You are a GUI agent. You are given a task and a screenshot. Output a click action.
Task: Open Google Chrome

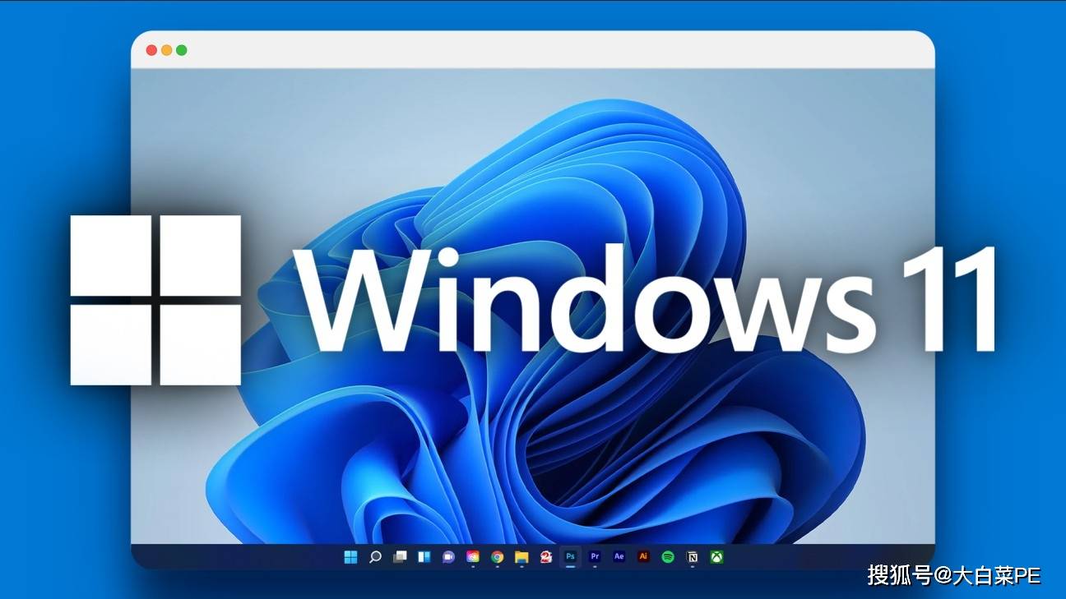click(498, 557)
